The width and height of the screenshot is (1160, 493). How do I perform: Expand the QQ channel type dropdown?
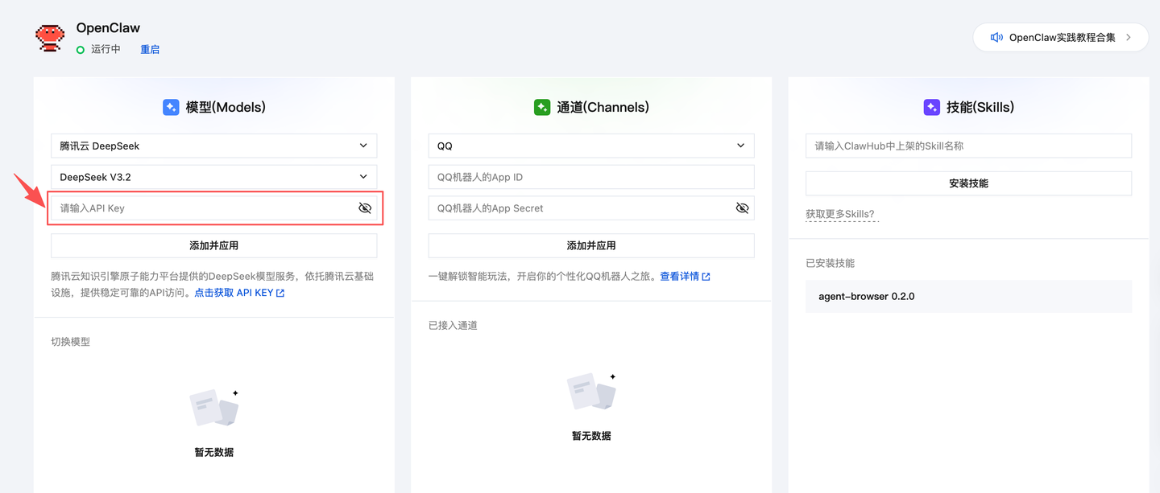(590, 146)
